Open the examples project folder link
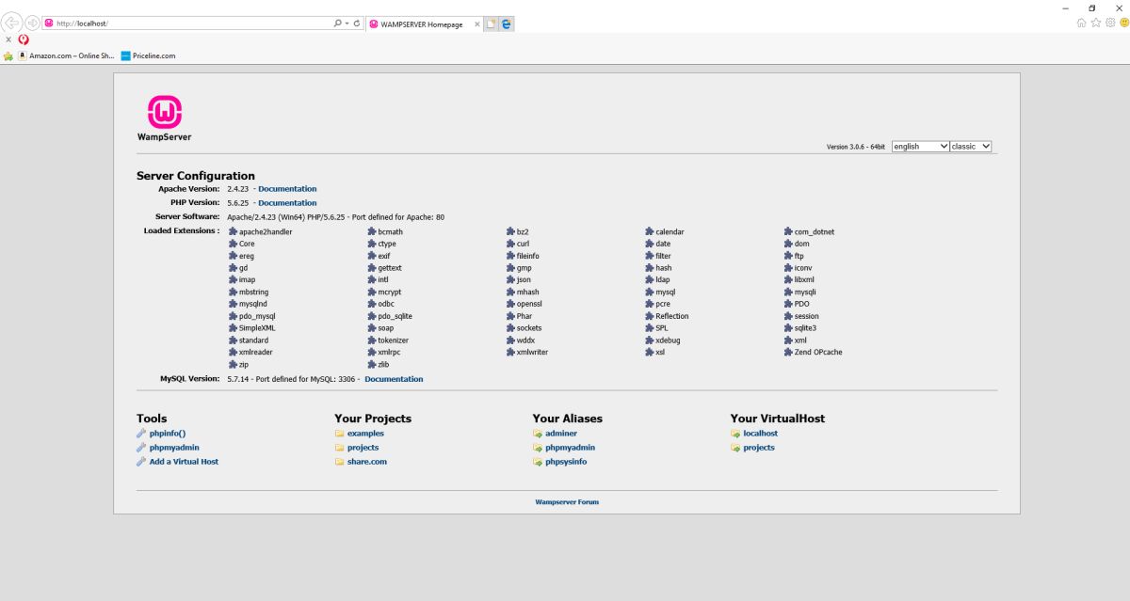This screenshot has width=1130, height=601. [x=365, y=433]
